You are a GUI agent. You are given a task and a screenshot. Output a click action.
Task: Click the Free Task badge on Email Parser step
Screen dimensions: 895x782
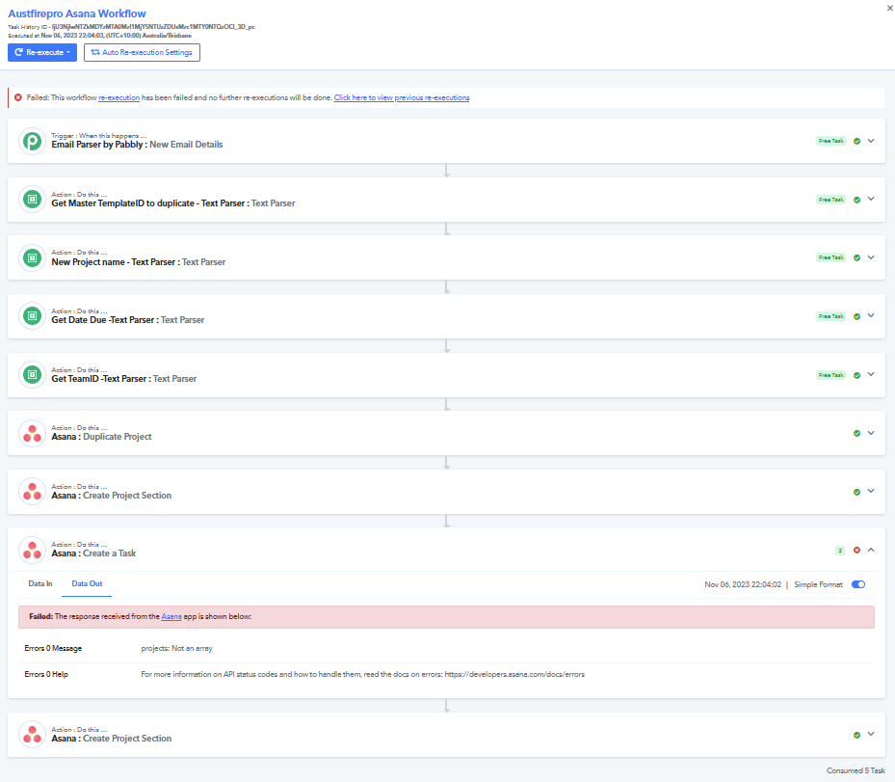[x=830, y=141]
